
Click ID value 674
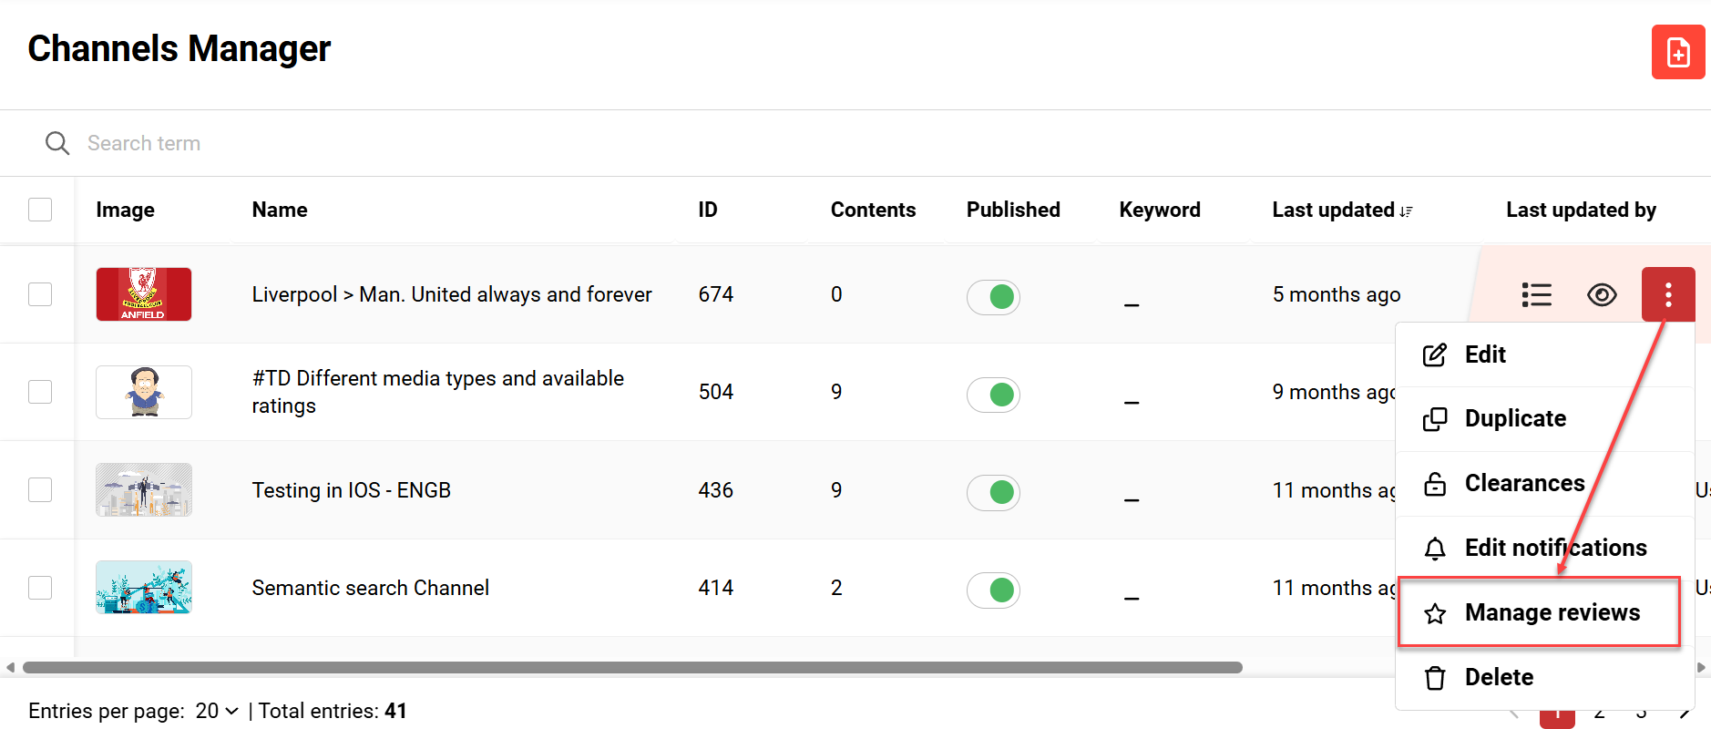click(x=716, y=294)
